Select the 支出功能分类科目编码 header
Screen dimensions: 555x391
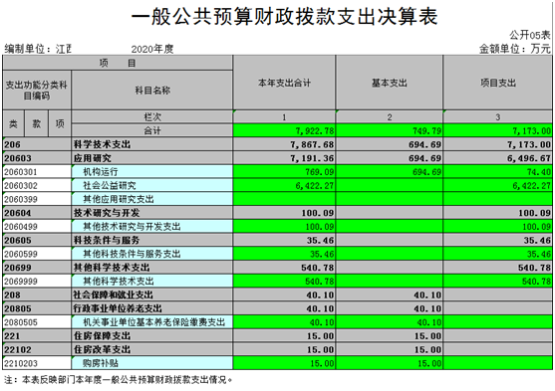37,91
